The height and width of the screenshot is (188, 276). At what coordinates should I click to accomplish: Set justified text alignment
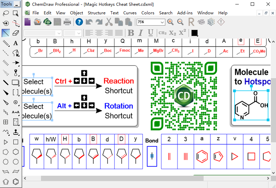[x=119, y=33]
